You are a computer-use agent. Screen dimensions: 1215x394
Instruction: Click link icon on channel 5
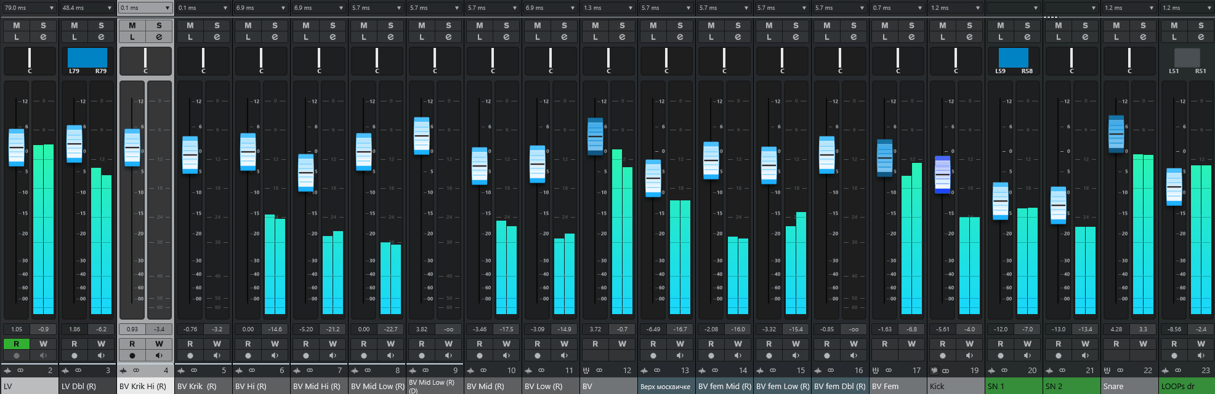coord(194,371)
